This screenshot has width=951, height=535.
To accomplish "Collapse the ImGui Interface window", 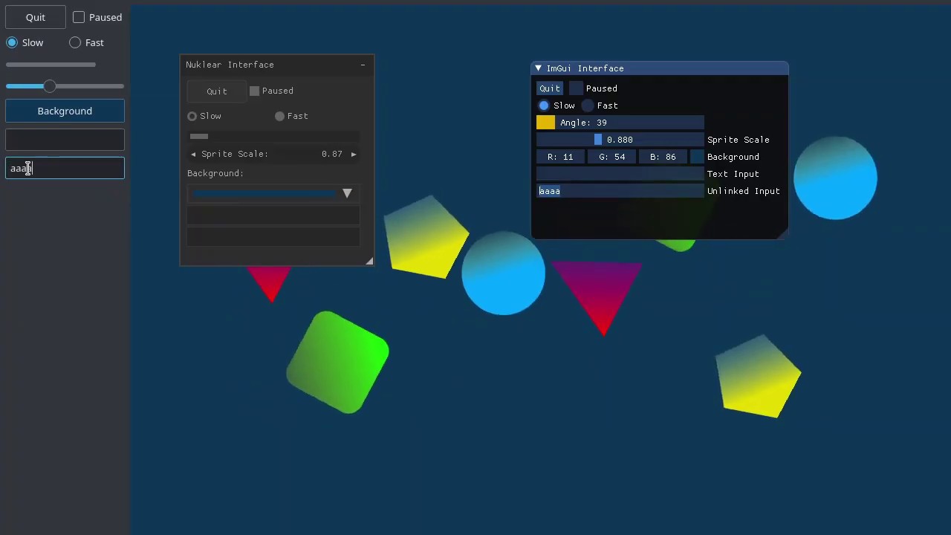I will click(539, 68).
